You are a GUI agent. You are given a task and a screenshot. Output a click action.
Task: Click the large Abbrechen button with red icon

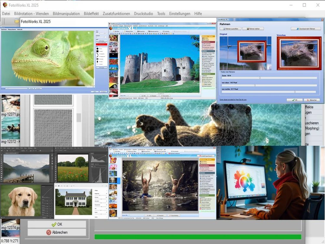pos(57,232)
